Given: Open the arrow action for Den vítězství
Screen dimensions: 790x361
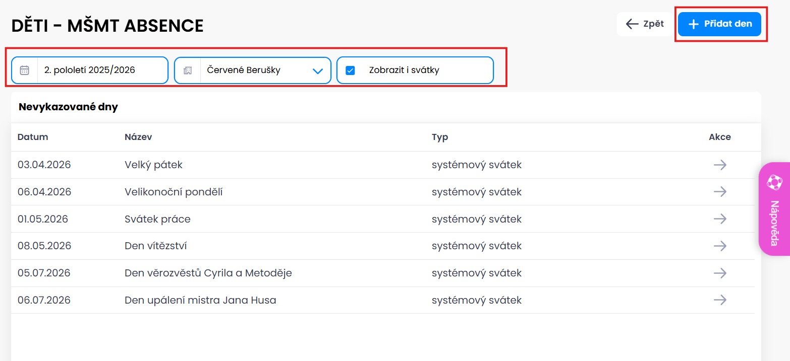Looking at the screenshot, I should 720,246.
